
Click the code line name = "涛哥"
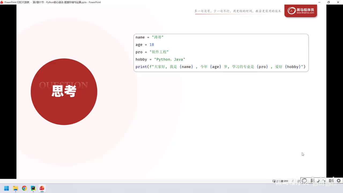pyautogui.click(x=150, y=37)
